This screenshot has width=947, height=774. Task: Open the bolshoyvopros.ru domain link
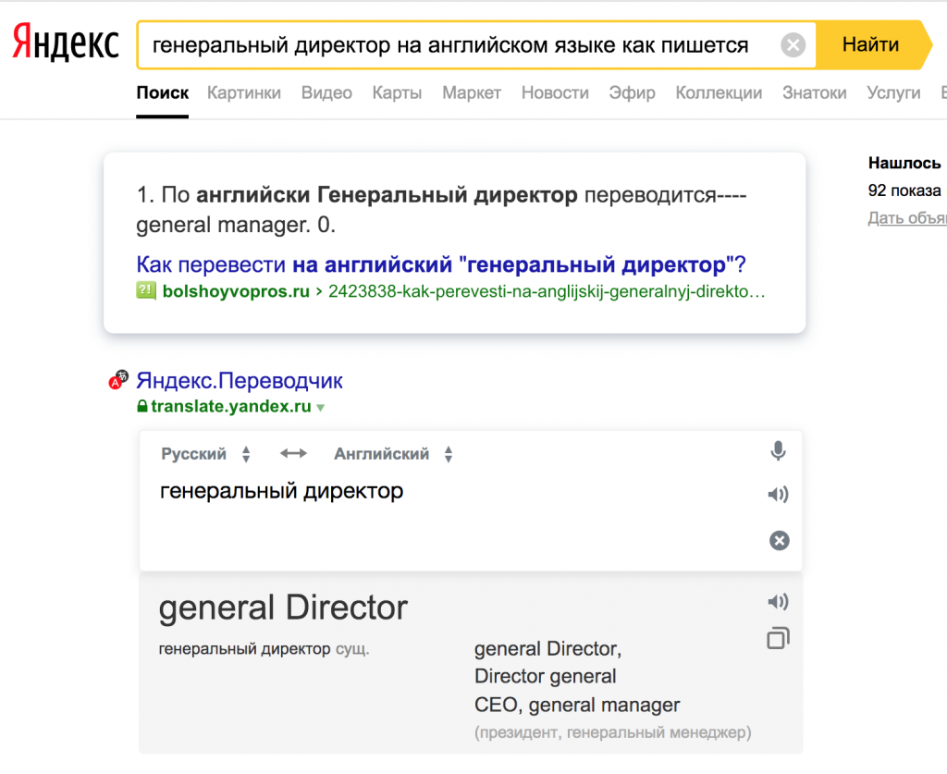pos(236,291)
